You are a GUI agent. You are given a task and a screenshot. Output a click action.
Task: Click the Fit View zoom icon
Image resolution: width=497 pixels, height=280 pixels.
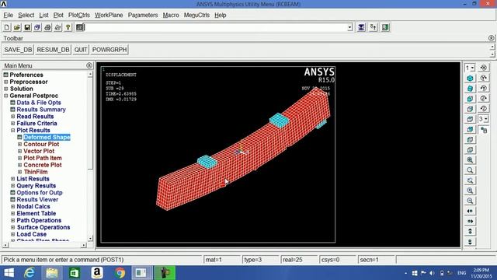(470, 159)
